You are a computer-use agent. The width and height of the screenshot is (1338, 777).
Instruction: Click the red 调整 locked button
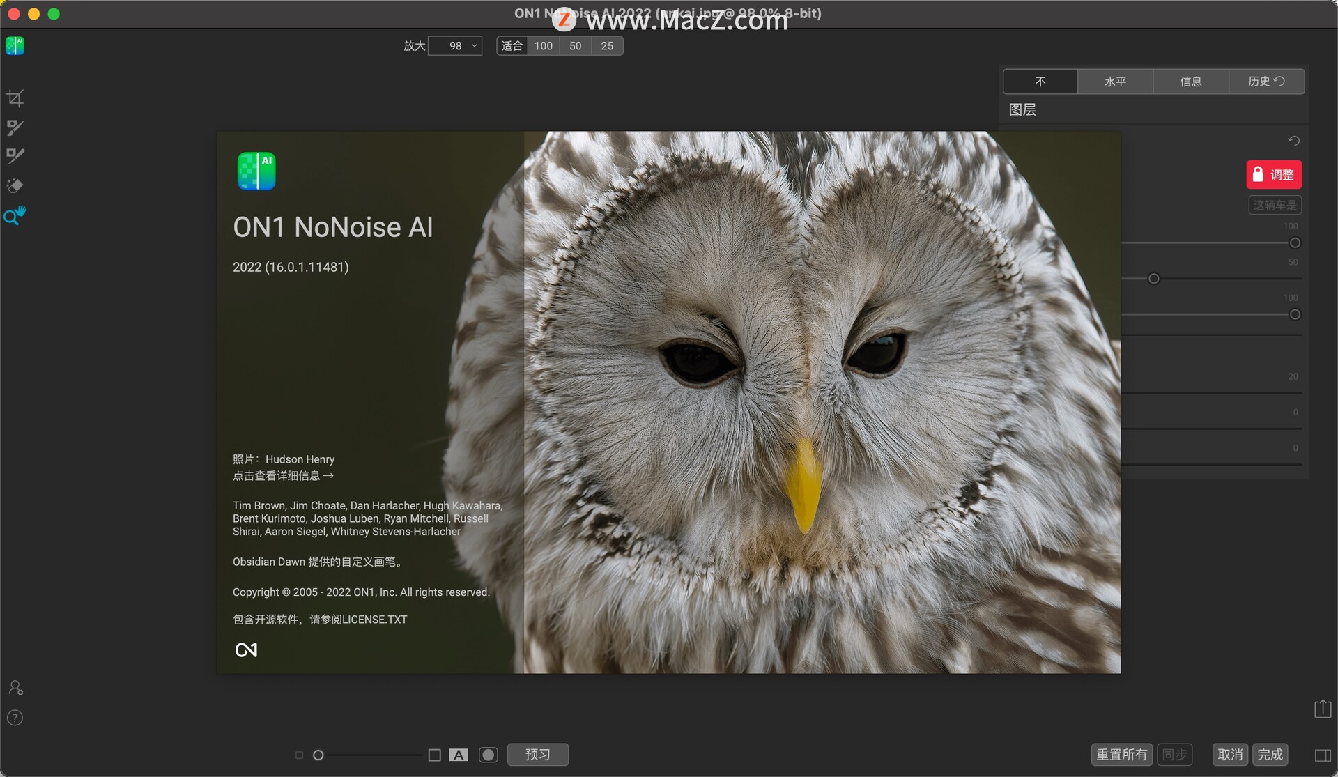click(x=1274, y=175)
